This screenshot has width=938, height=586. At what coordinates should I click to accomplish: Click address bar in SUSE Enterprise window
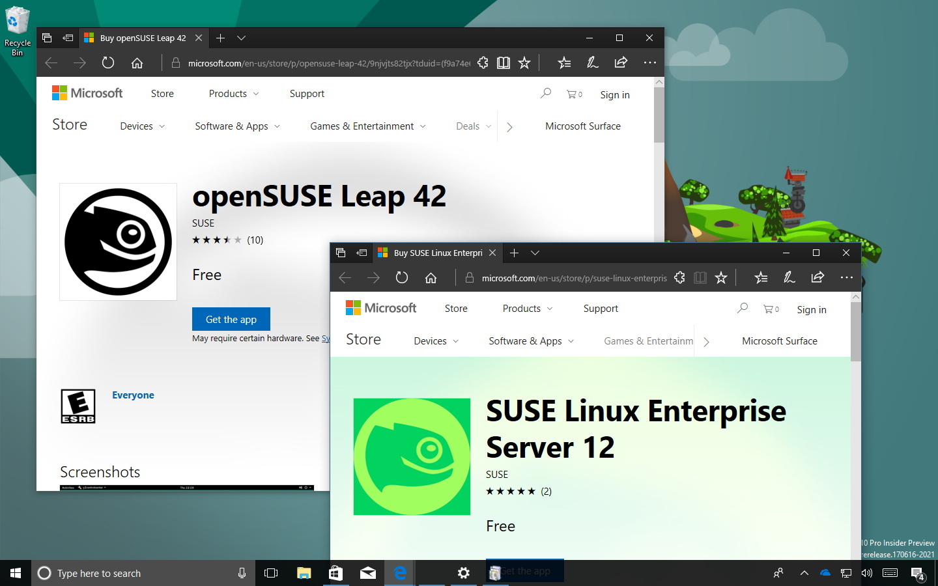click(x=574, y=278)
